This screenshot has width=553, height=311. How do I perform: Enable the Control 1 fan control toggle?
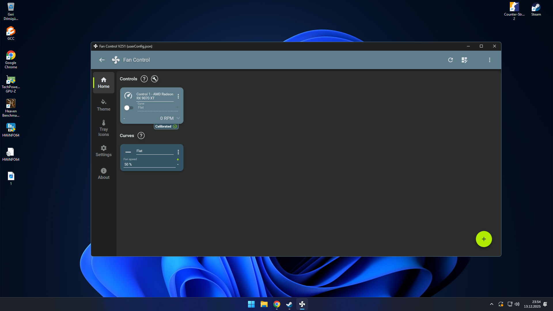tap(128, 108)
